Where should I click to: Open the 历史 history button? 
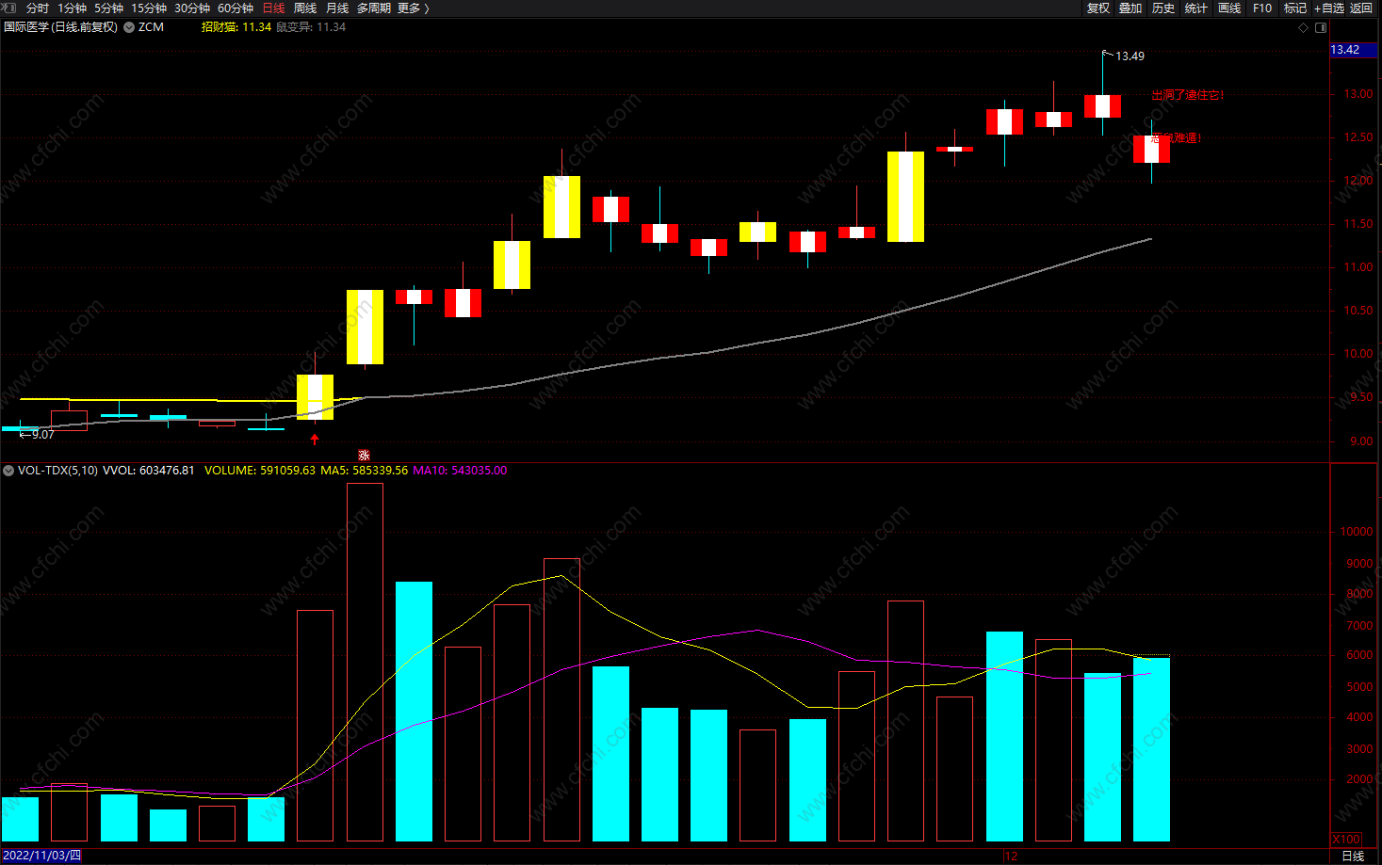[1163, 8]
